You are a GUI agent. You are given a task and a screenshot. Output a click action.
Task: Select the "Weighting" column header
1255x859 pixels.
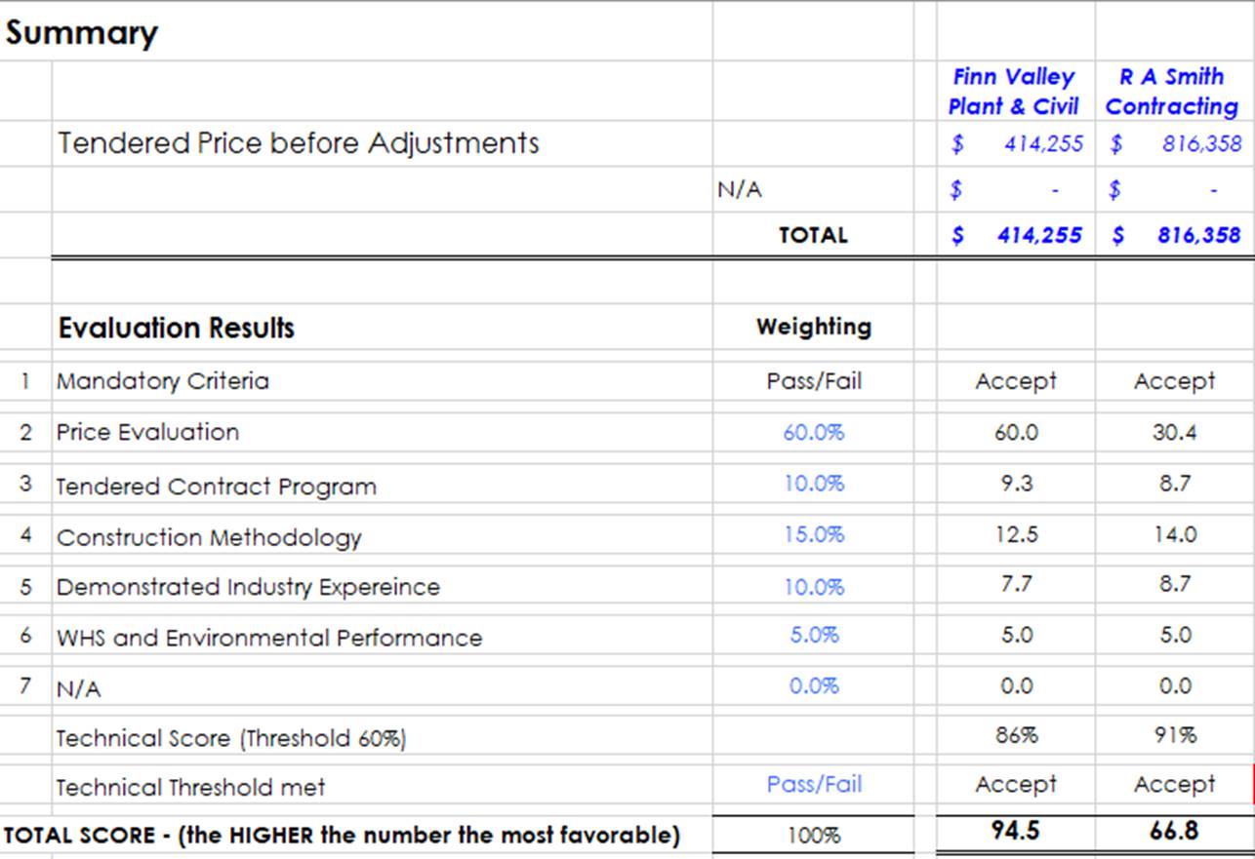[813, 327]
